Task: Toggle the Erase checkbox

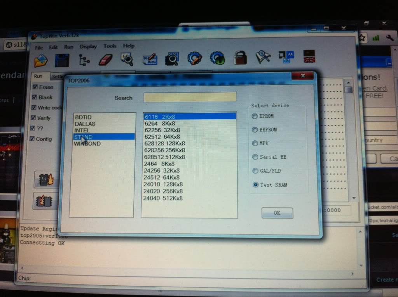Action: 36,87
